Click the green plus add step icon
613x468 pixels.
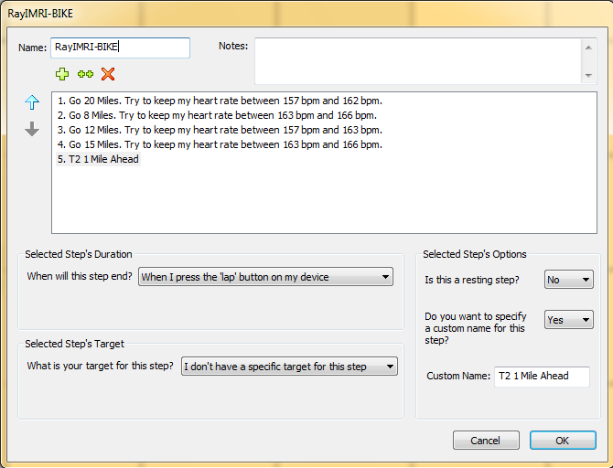click(62, 74)
